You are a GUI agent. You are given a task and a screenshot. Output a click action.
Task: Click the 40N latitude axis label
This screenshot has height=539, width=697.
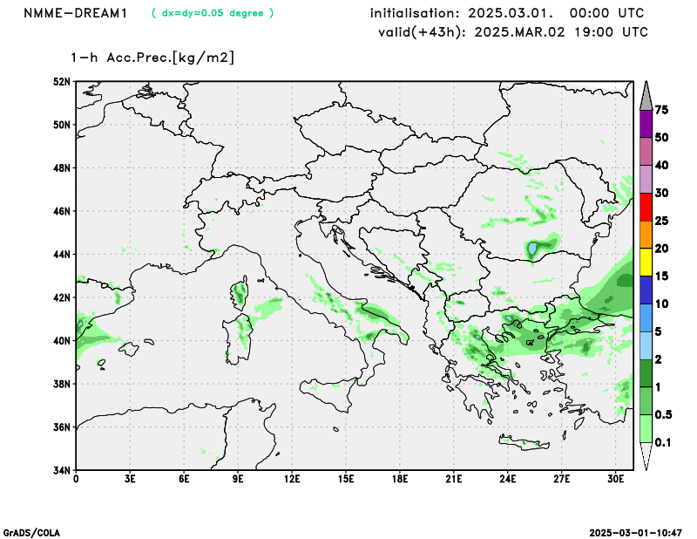click(62, 340)
